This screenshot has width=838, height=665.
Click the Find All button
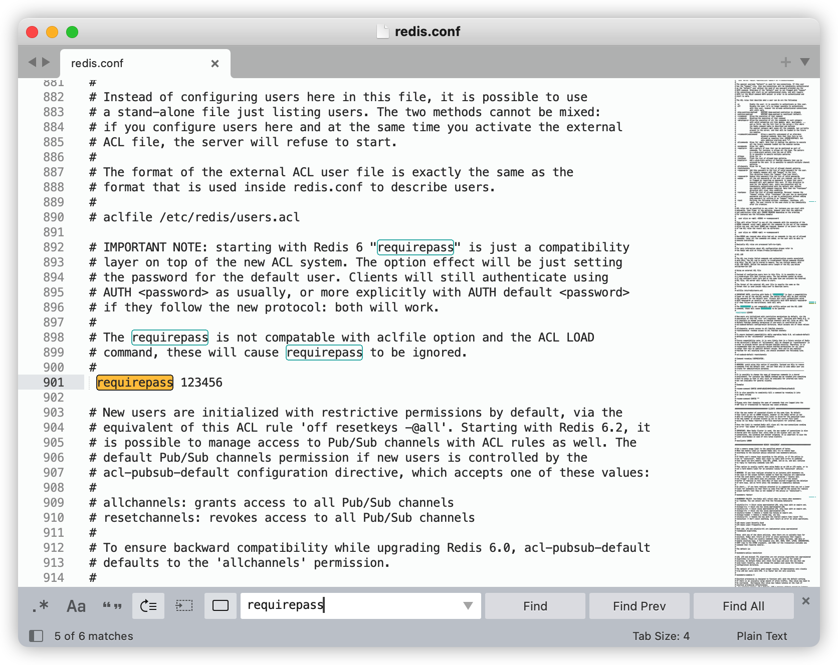[x=744, y=606]
